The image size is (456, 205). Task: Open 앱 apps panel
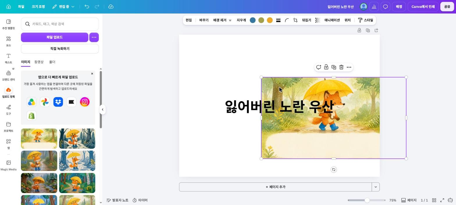point(8,144)
